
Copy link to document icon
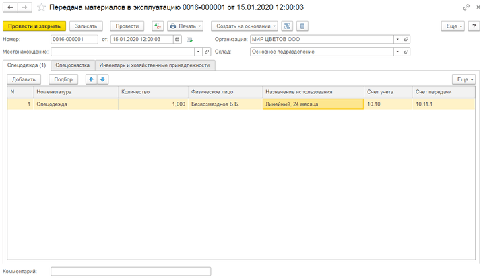coord(466,7)
